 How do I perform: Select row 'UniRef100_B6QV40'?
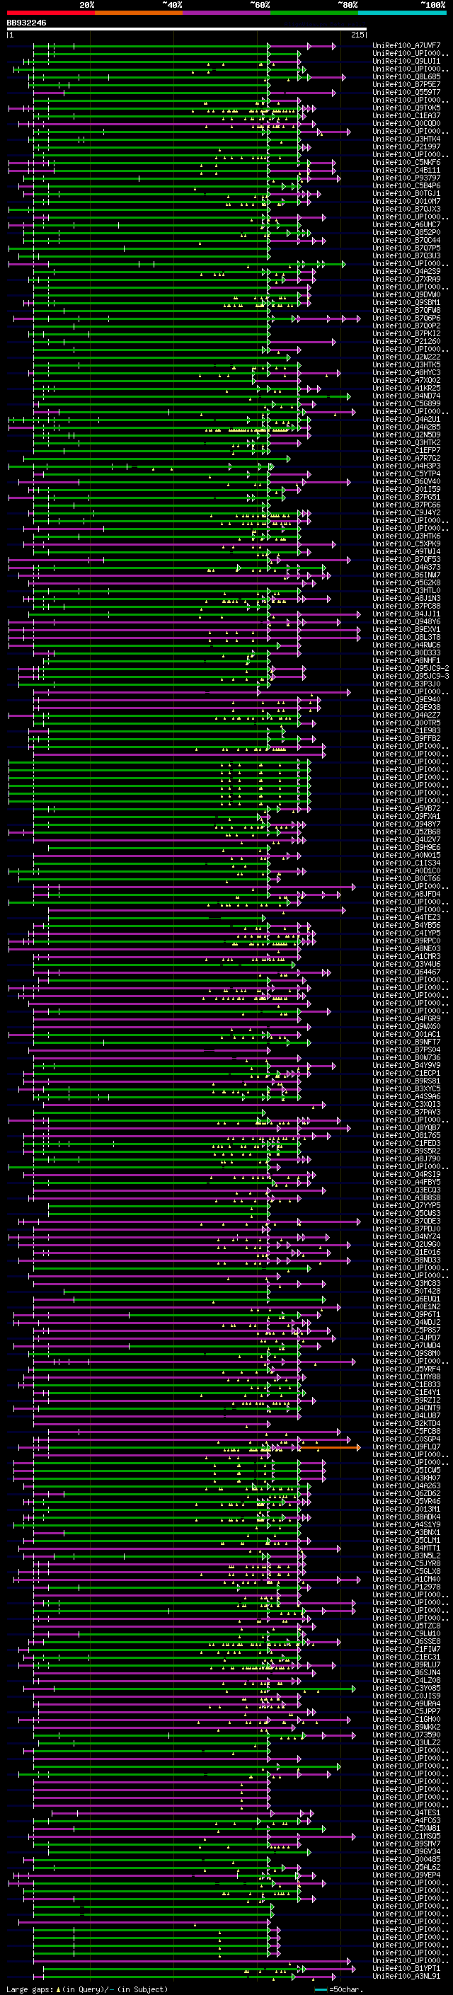coord(406,482)
